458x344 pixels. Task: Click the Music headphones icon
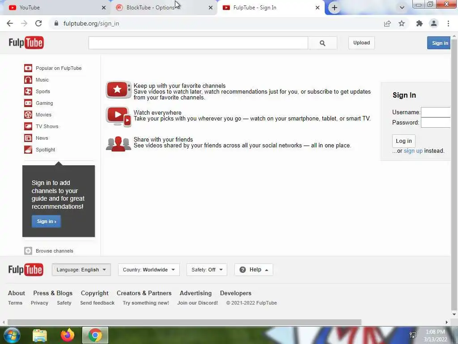tap(28, 80)
